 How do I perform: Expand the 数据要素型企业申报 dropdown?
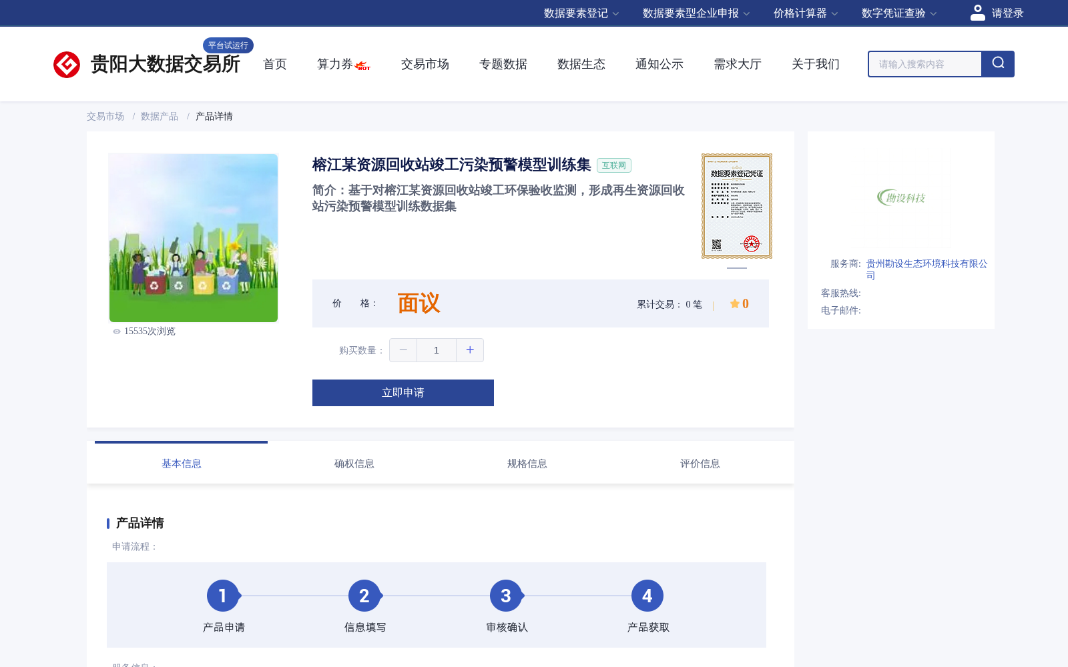[696, 13]
